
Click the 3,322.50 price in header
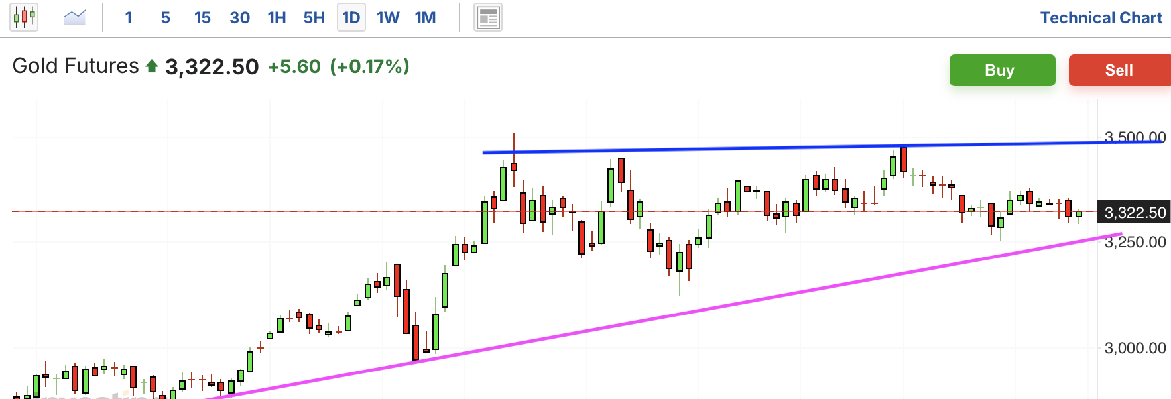[212, 66]
